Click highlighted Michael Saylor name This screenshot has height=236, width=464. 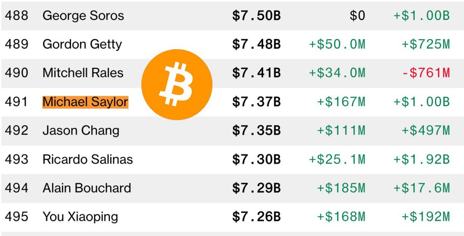click(86, 102)
